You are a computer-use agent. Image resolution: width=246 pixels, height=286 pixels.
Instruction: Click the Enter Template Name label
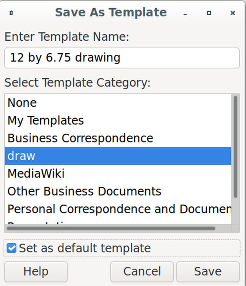67,37
